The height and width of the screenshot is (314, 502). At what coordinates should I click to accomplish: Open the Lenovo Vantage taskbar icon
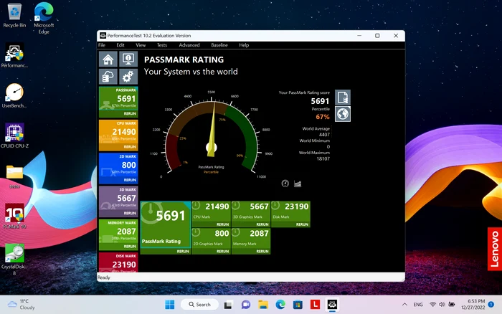pyautogui.click(x=315, y=305)
